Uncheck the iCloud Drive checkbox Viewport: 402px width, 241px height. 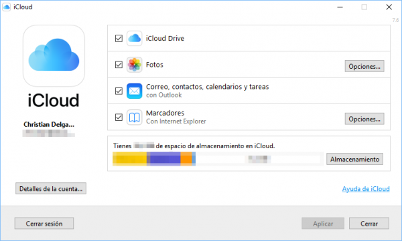point(119,38)
